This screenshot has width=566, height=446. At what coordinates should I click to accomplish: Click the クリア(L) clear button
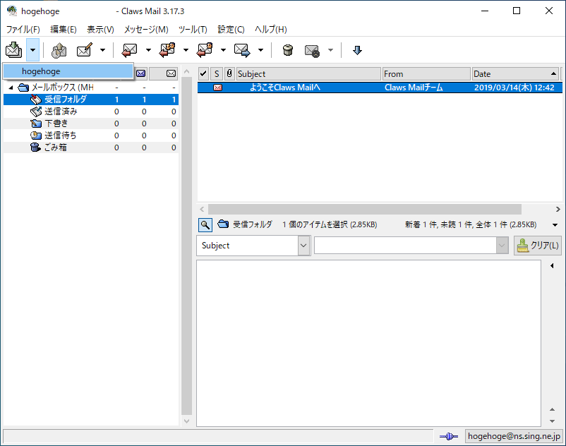click(538, 246)
